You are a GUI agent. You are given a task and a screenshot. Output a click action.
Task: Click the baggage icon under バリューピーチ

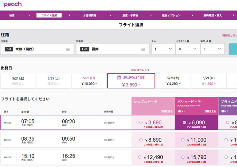coord(180,111)
